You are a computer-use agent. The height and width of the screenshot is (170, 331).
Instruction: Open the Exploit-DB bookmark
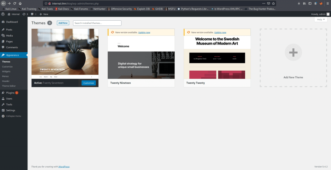142,9
